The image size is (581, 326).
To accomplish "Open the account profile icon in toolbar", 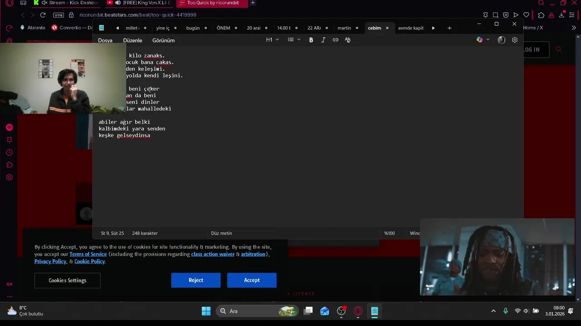I will pos(551,15).
